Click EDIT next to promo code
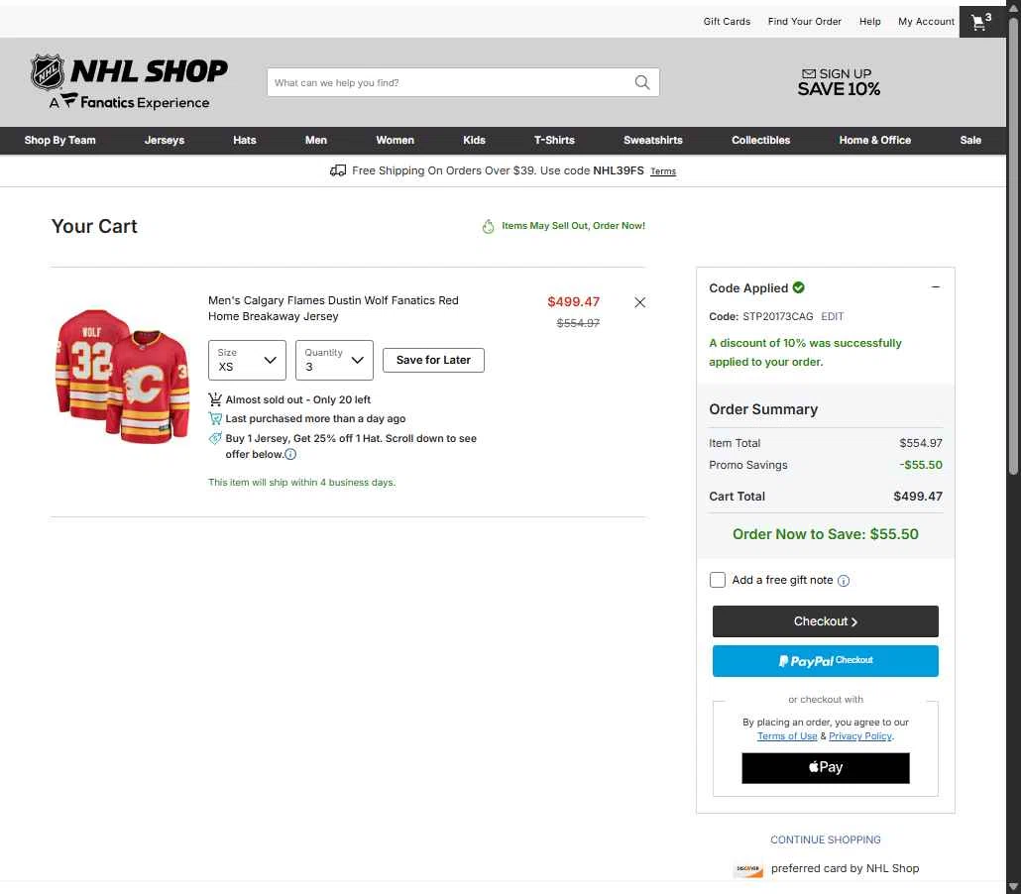1021x894 pixels. tap(832, 316)
